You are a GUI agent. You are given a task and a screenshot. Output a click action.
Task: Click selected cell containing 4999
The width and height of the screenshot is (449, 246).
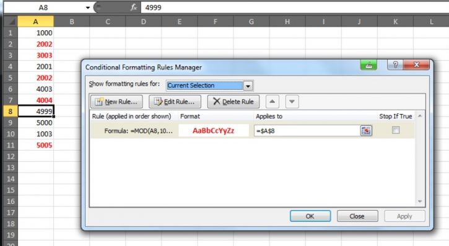tap(35, 111)
